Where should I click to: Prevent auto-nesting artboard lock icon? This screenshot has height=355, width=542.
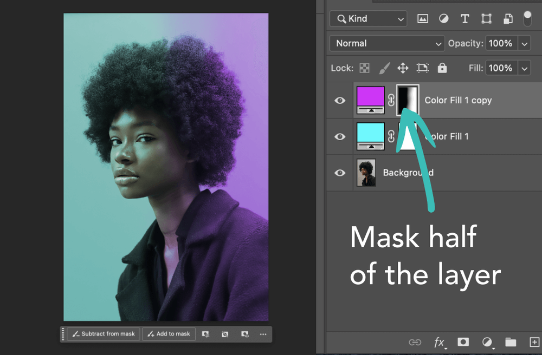coord(422,68)
